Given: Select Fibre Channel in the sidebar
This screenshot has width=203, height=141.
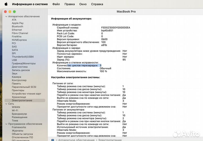Looking at the screenshot, I should point(20,33).
